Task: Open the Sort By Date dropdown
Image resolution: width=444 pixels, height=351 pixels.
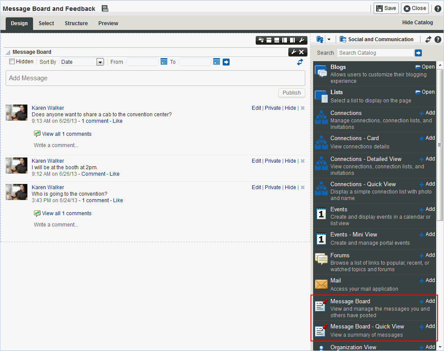Action: (100, 62)
